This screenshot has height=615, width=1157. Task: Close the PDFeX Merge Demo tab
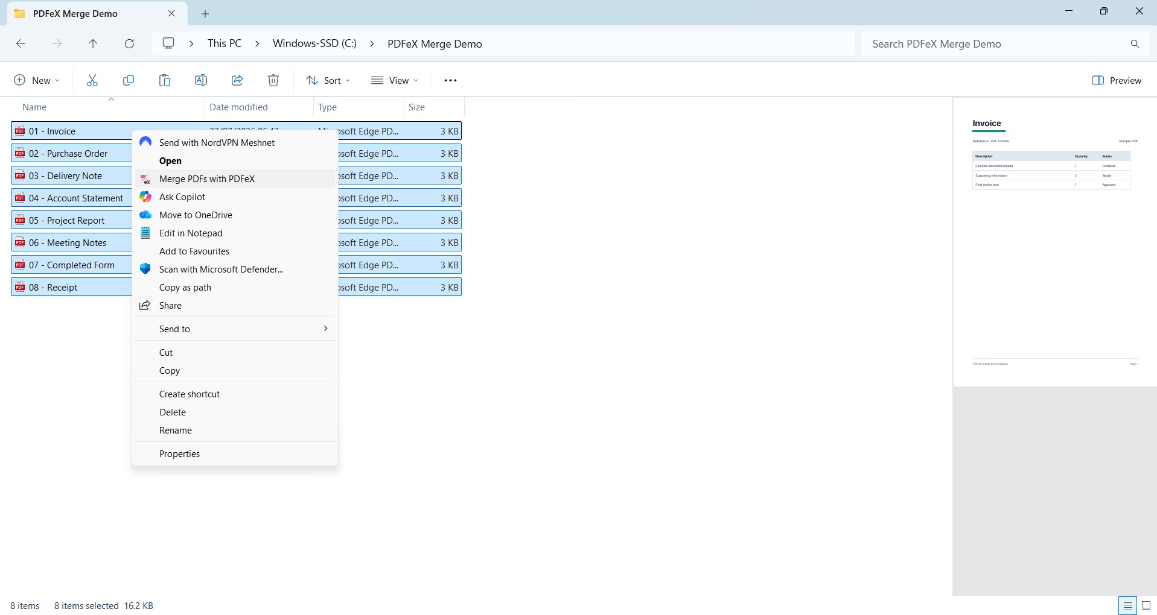171,13
